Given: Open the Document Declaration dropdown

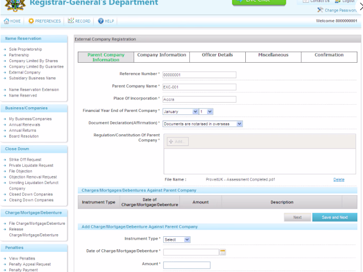Looking at the screenshot, I should (x=203, y=124).
